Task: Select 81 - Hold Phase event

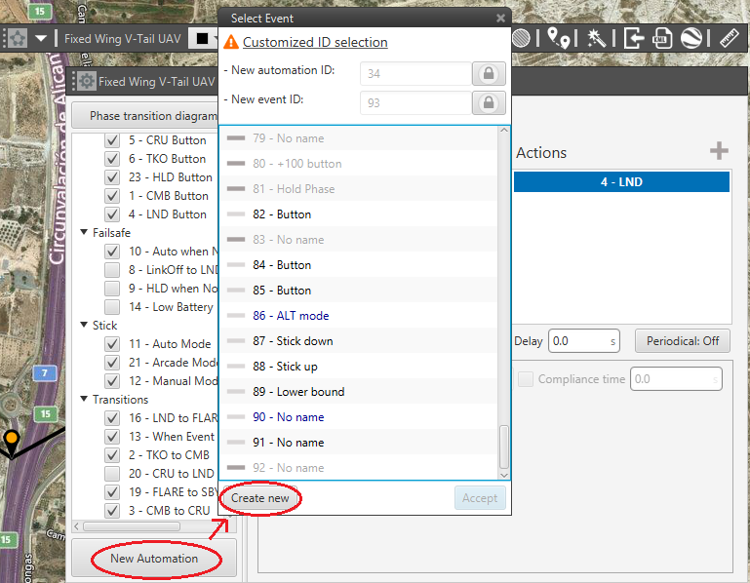Action: click(x=359, y=189)
